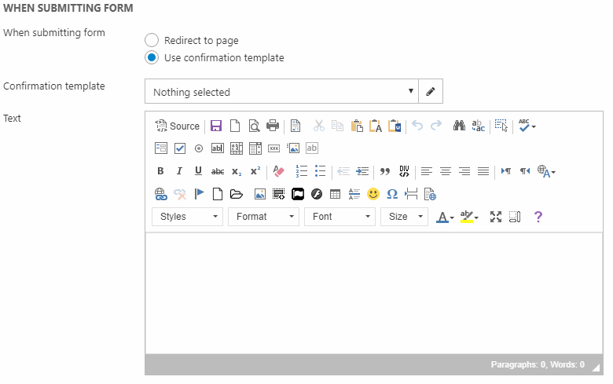Insert a table into the editor
This screenshot has height=384, width=613.
(x=335, y=194)
